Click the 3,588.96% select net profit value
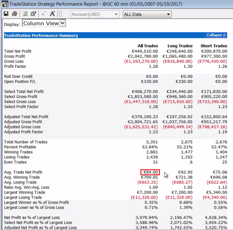This screenshot has width=233, height=230. [x=147, y=223]
